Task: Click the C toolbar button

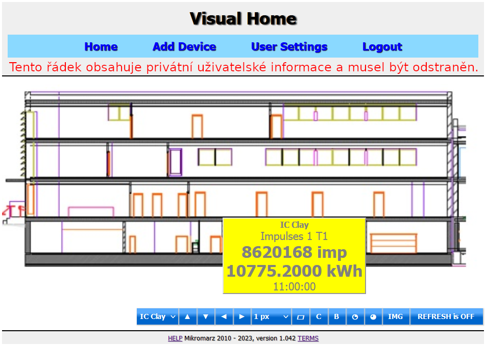Action: (x=319, y=316)
